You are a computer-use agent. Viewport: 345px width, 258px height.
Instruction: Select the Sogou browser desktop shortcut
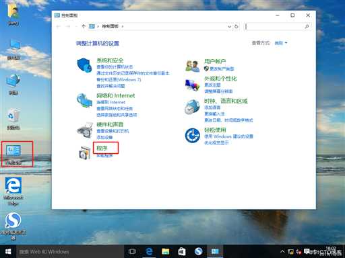(13, 226)
